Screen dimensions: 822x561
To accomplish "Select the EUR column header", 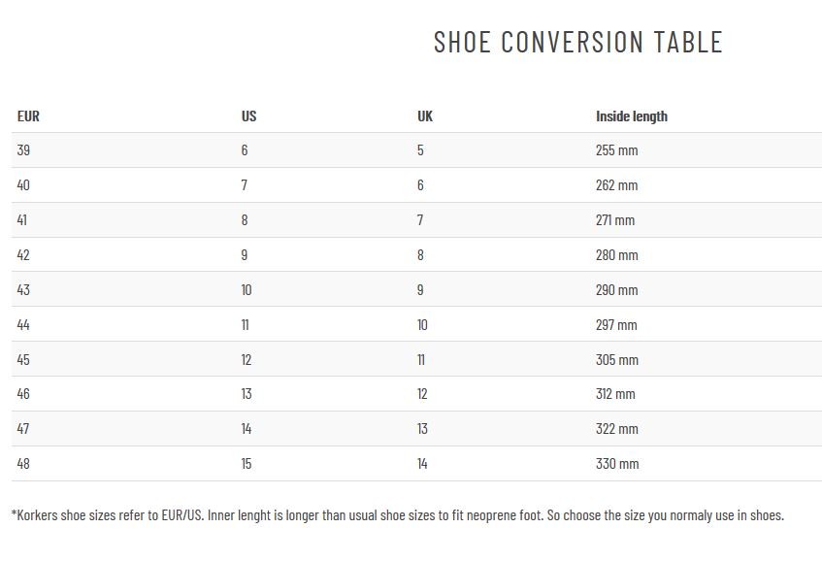I will coord(28,115).
